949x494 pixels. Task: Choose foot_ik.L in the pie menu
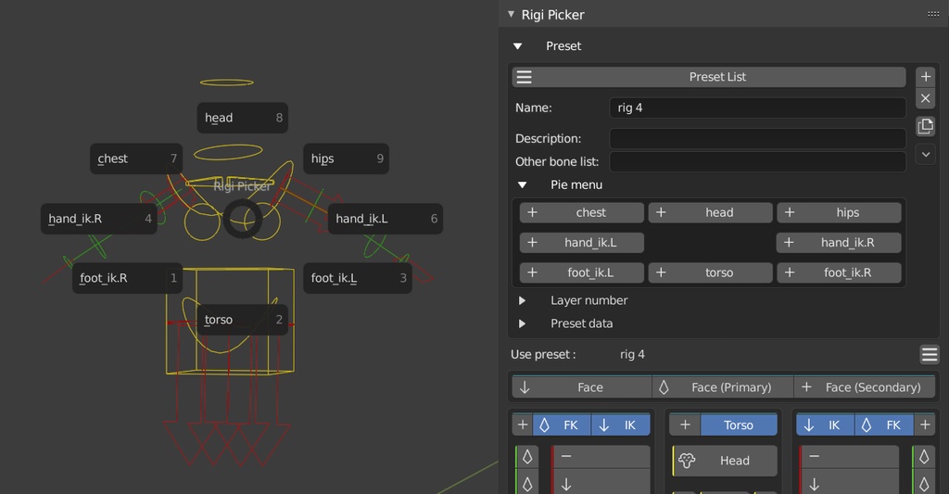357,278
